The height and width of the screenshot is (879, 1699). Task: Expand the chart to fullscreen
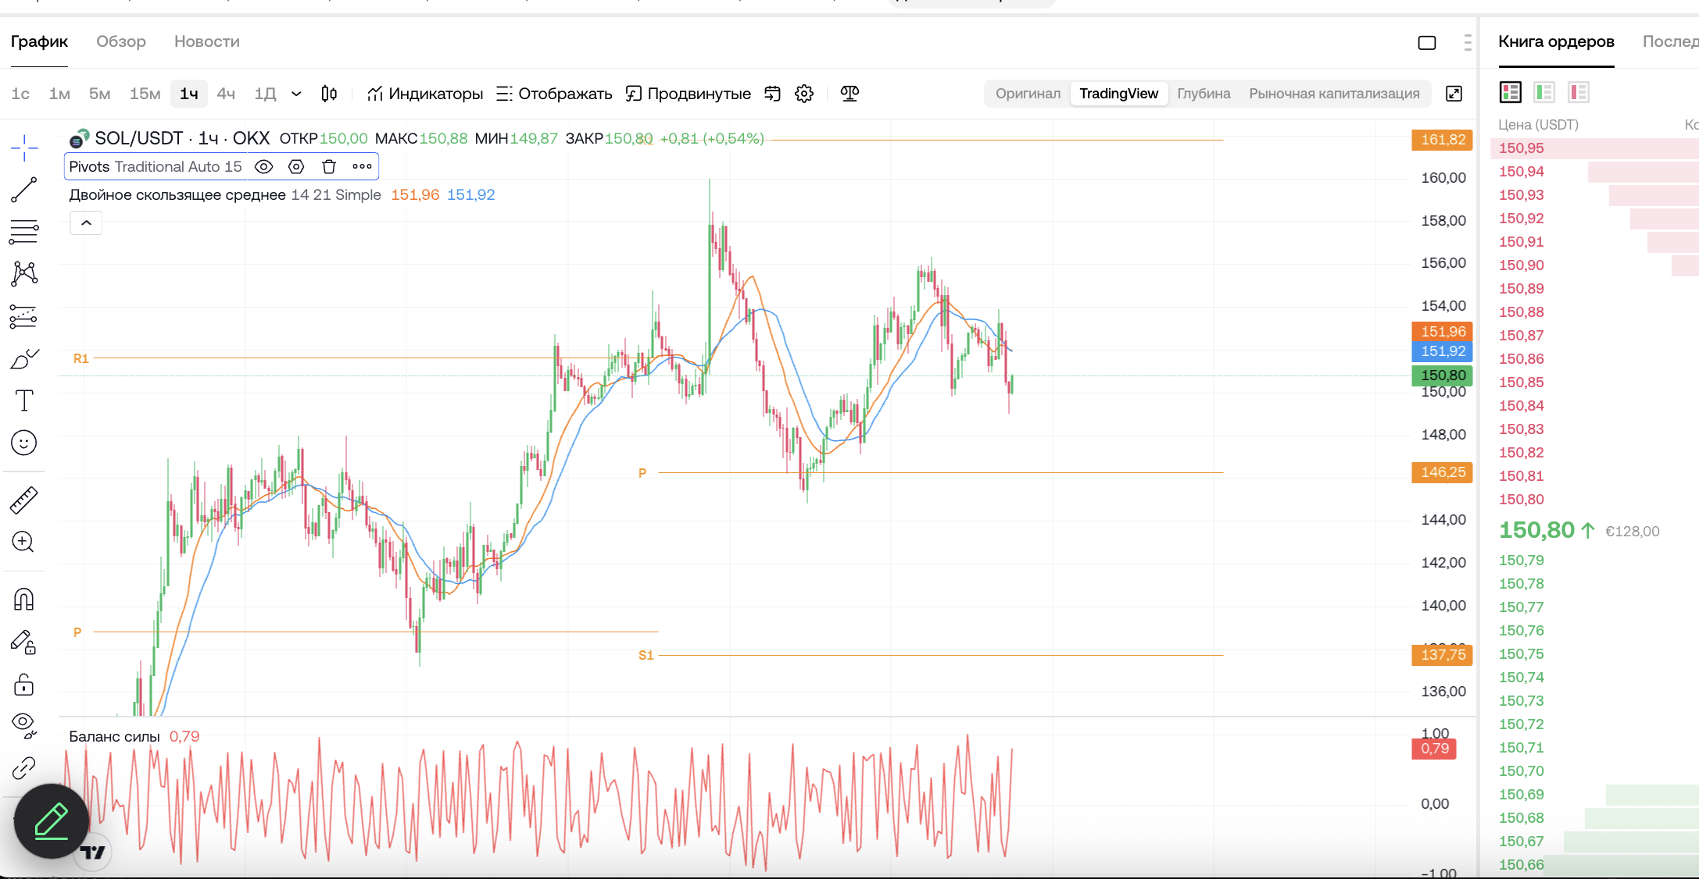1454,94
